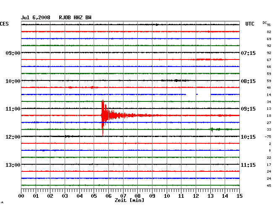Screen dimensions: 273x207
Task: Click the '11:15' UTC time label
Action: click(x=248, y=165)
